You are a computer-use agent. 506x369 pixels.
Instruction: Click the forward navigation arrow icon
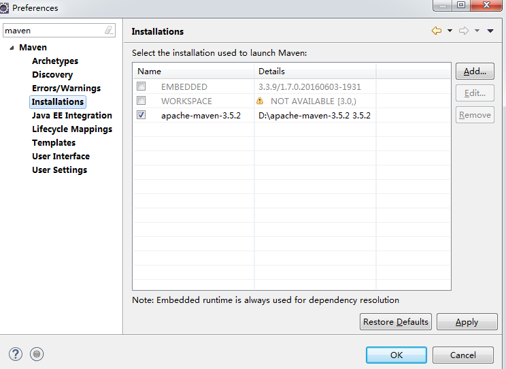pyautogui.click(x=464, y=31)
